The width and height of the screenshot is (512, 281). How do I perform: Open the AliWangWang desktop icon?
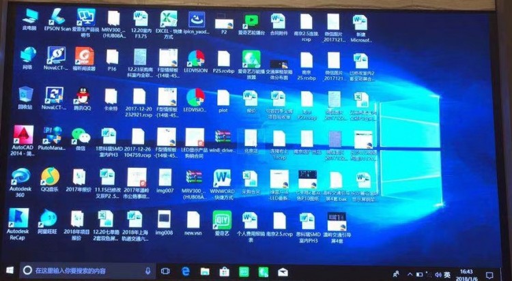click(x=48, y=220)
